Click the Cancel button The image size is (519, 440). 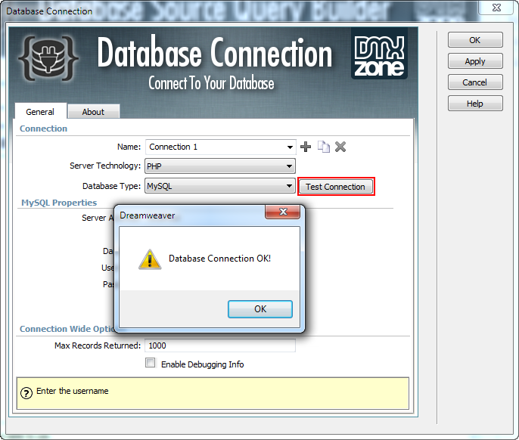click(475, 82)
